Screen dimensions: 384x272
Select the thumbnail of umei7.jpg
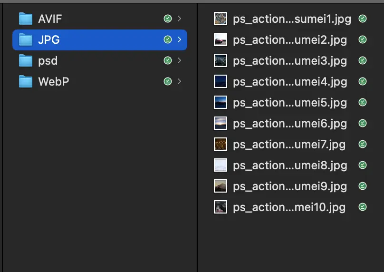(221, 145)
